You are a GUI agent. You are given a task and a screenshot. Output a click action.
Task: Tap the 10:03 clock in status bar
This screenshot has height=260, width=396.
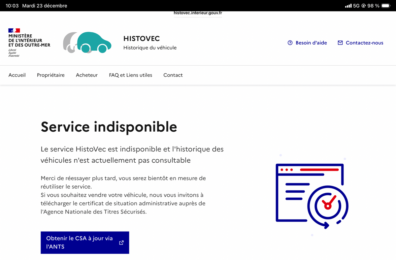pos(12,6)
